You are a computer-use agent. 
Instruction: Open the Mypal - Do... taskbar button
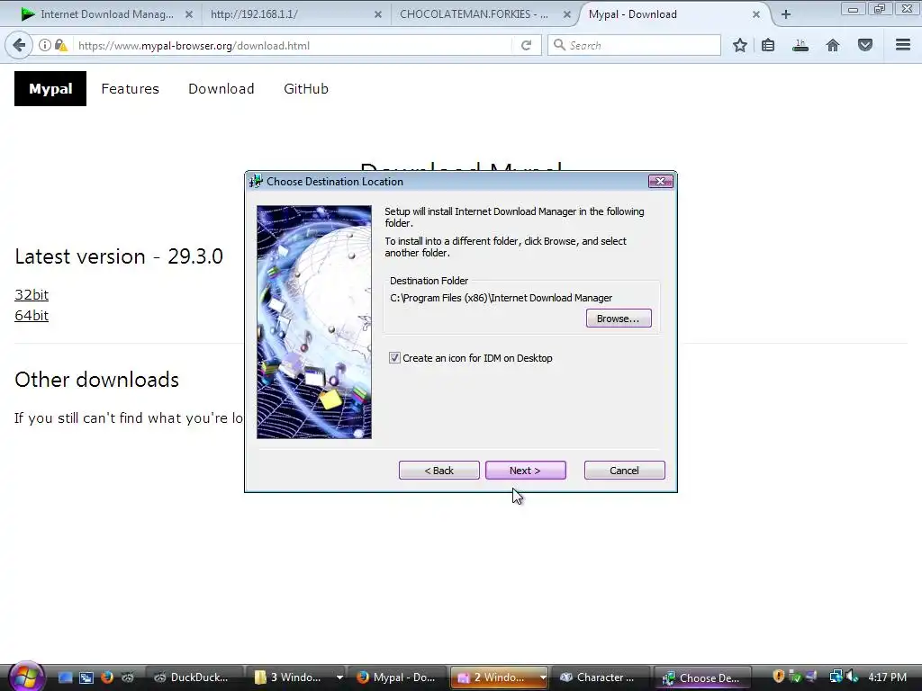[x=397, y=678]
